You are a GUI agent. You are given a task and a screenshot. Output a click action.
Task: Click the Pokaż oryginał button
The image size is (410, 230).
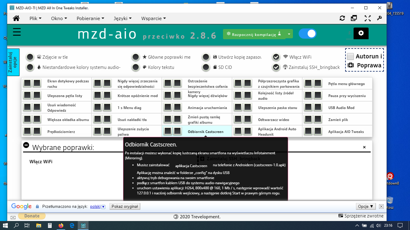[125, 206]
